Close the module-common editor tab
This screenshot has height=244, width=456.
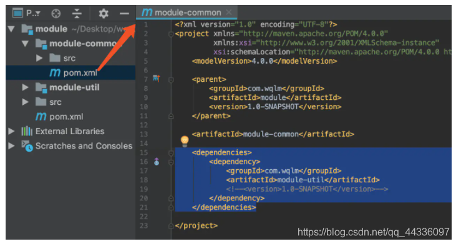(x=229, y=12)
